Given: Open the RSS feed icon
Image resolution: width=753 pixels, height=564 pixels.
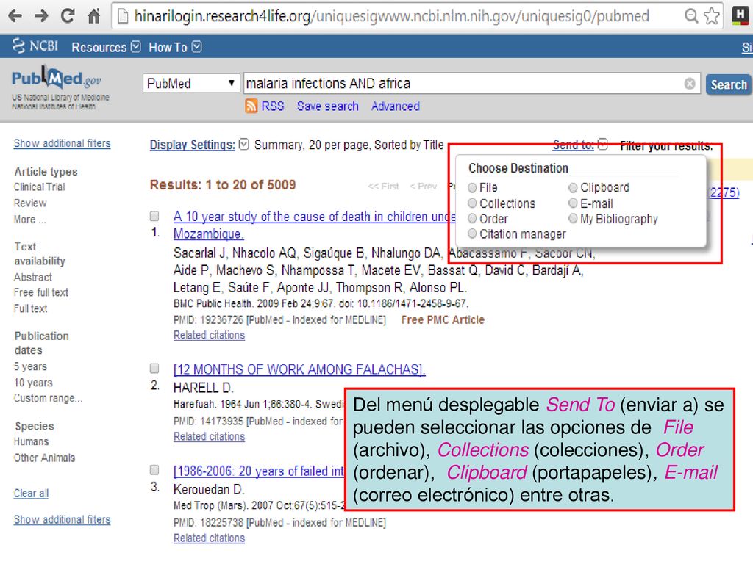Looking at the screenshot, I should coord(251,106).
